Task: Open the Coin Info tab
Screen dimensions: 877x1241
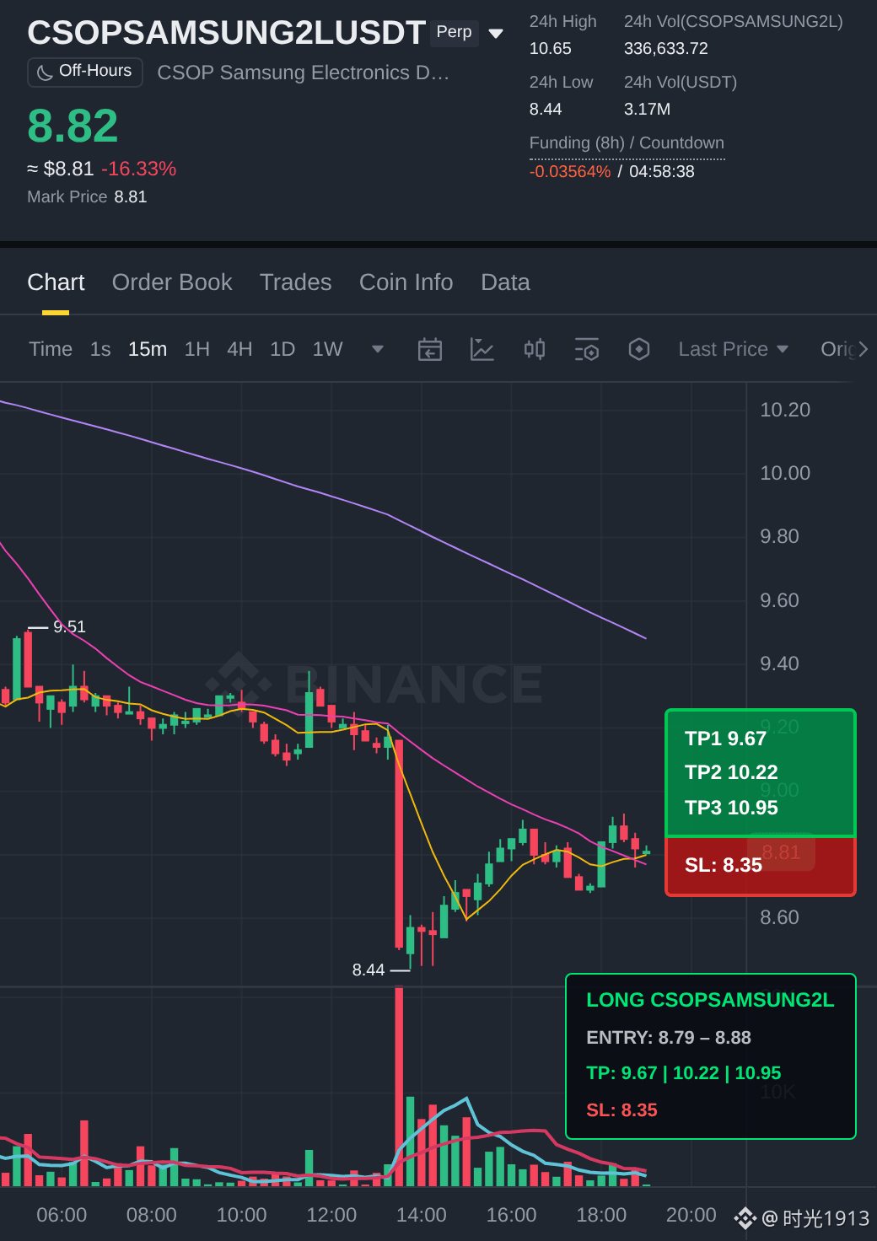Action: click(406, 282)
